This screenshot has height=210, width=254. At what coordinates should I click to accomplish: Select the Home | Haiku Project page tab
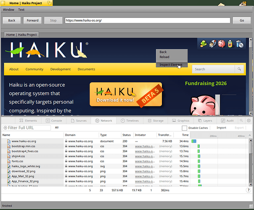click(21, 34)
